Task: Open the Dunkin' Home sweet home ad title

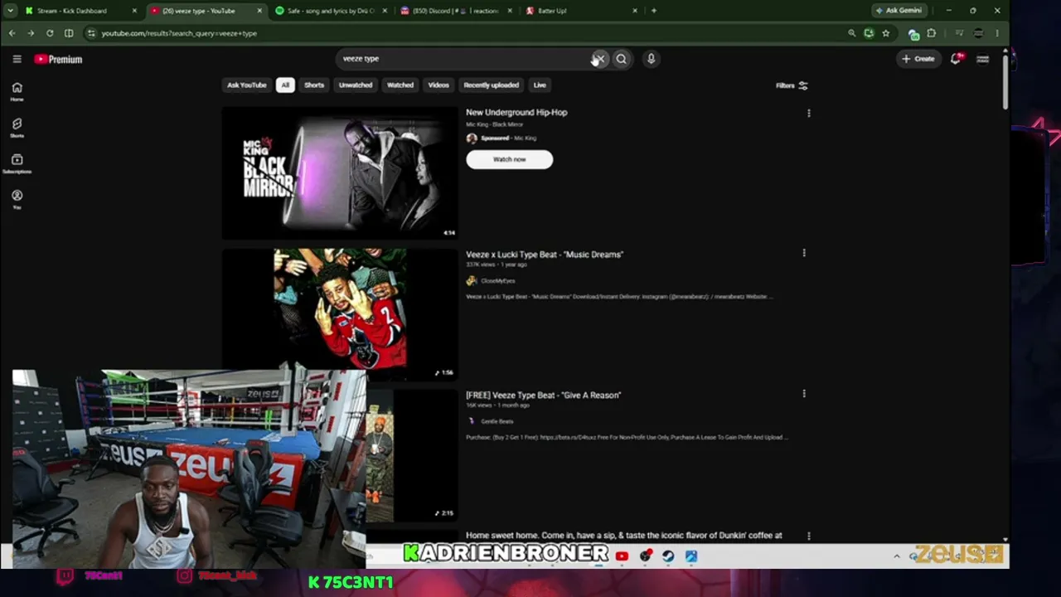Action: tap(623, 536)
